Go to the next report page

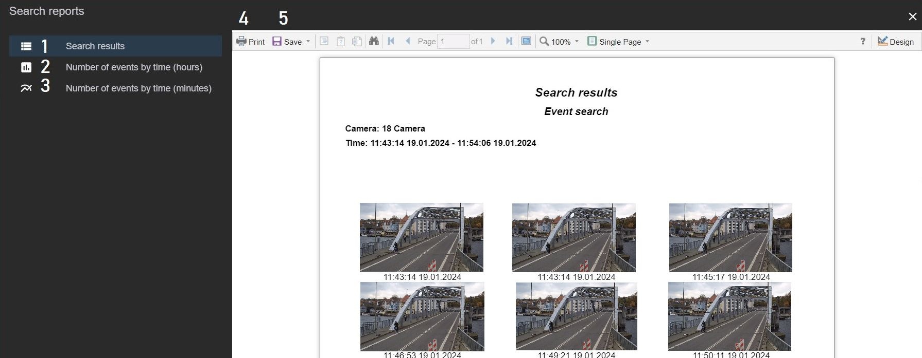point(493,41)
